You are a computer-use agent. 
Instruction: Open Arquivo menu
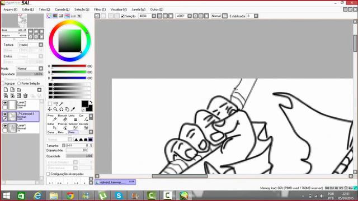tap(10, 9)
